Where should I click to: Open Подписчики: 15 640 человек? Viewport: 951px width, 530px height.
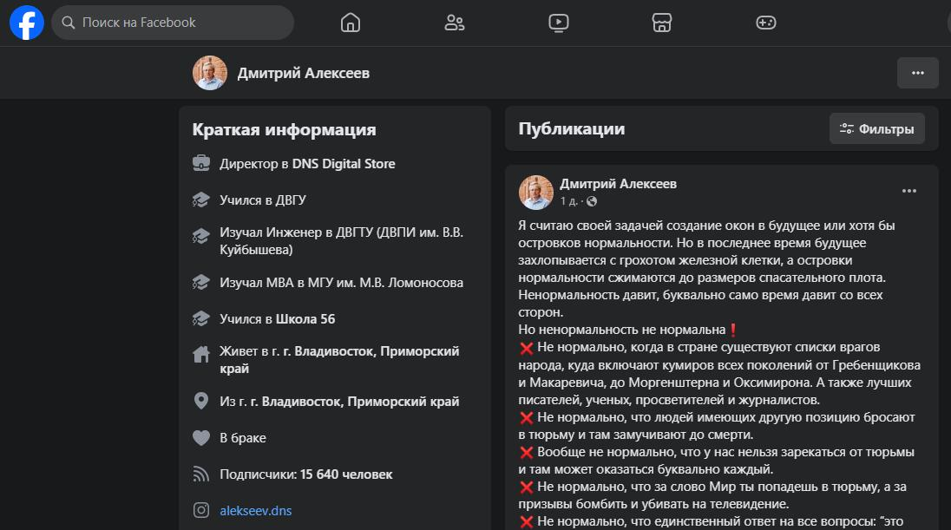[305, 474]
